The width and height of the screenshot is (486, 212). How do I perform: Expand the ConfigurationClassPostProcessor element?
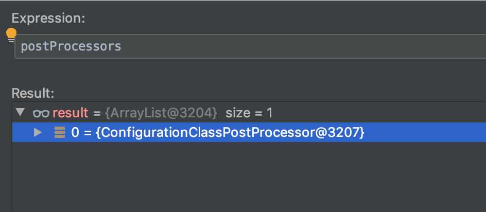tap(38, 132)
